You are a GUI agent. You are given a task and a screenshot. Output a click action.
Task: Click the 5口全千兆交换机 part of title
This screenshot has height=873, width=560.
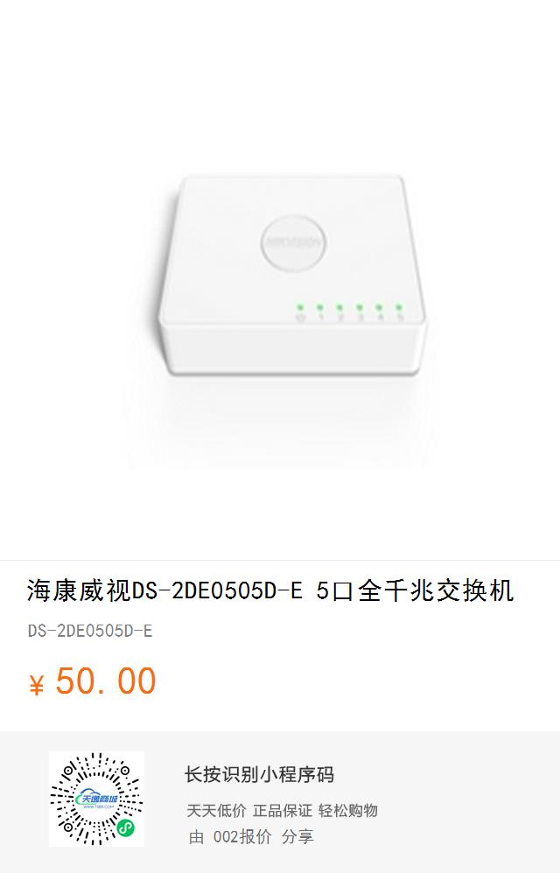click(x=415, y=590)
